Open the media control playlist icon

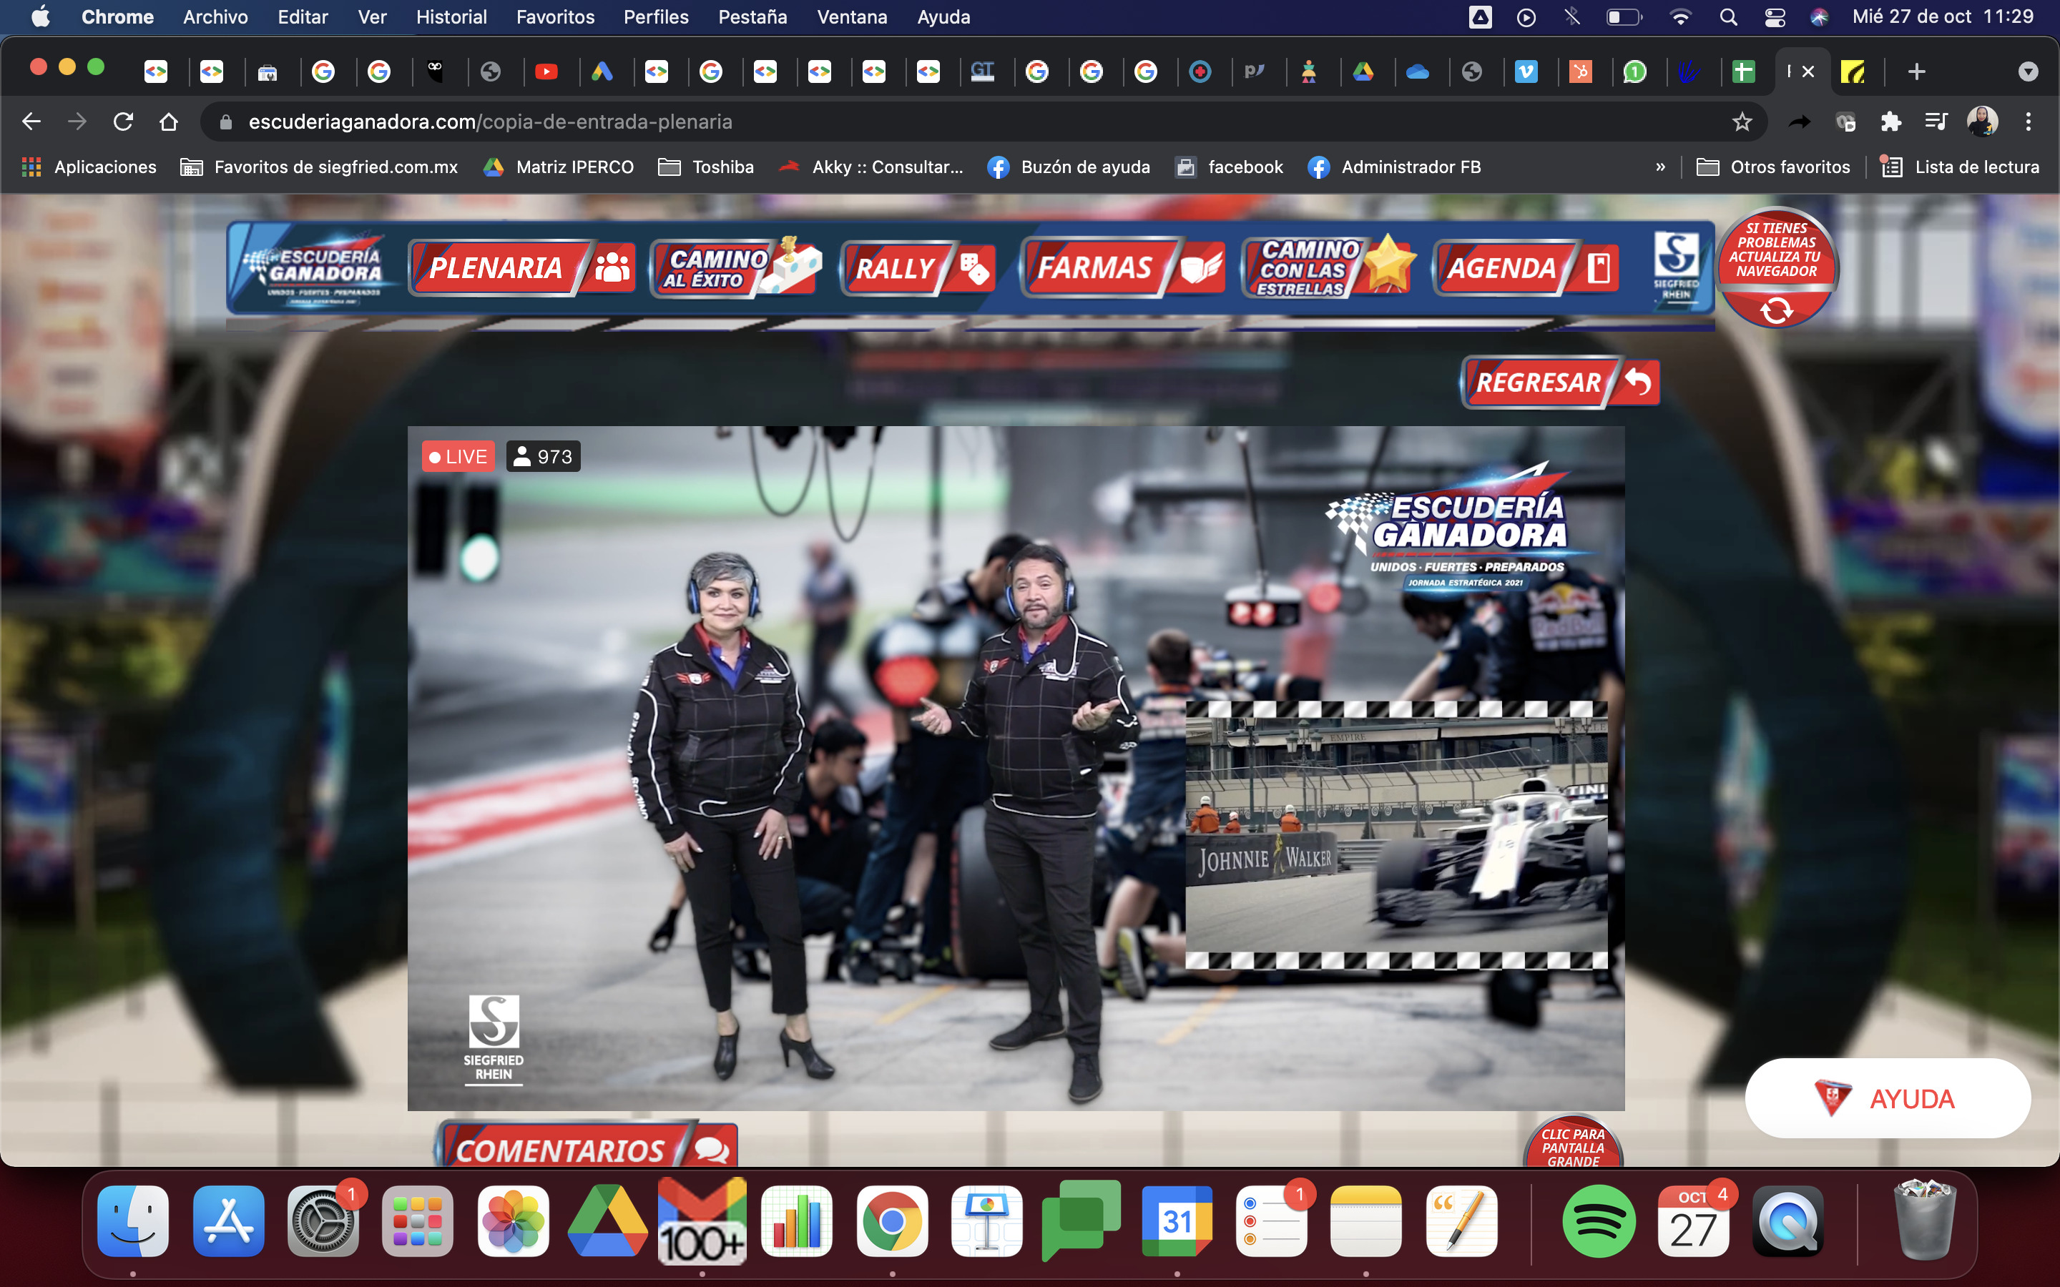(1936, 122)
